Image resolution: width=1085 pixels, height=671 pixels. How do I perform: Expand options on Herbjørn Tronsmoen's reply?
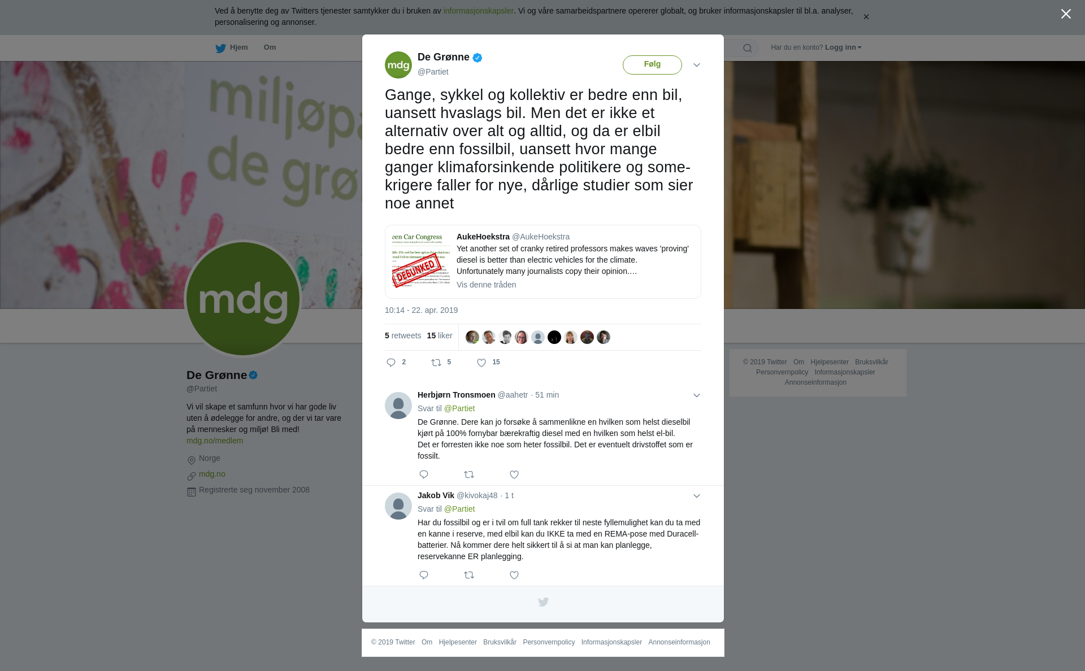coord(697,395)
